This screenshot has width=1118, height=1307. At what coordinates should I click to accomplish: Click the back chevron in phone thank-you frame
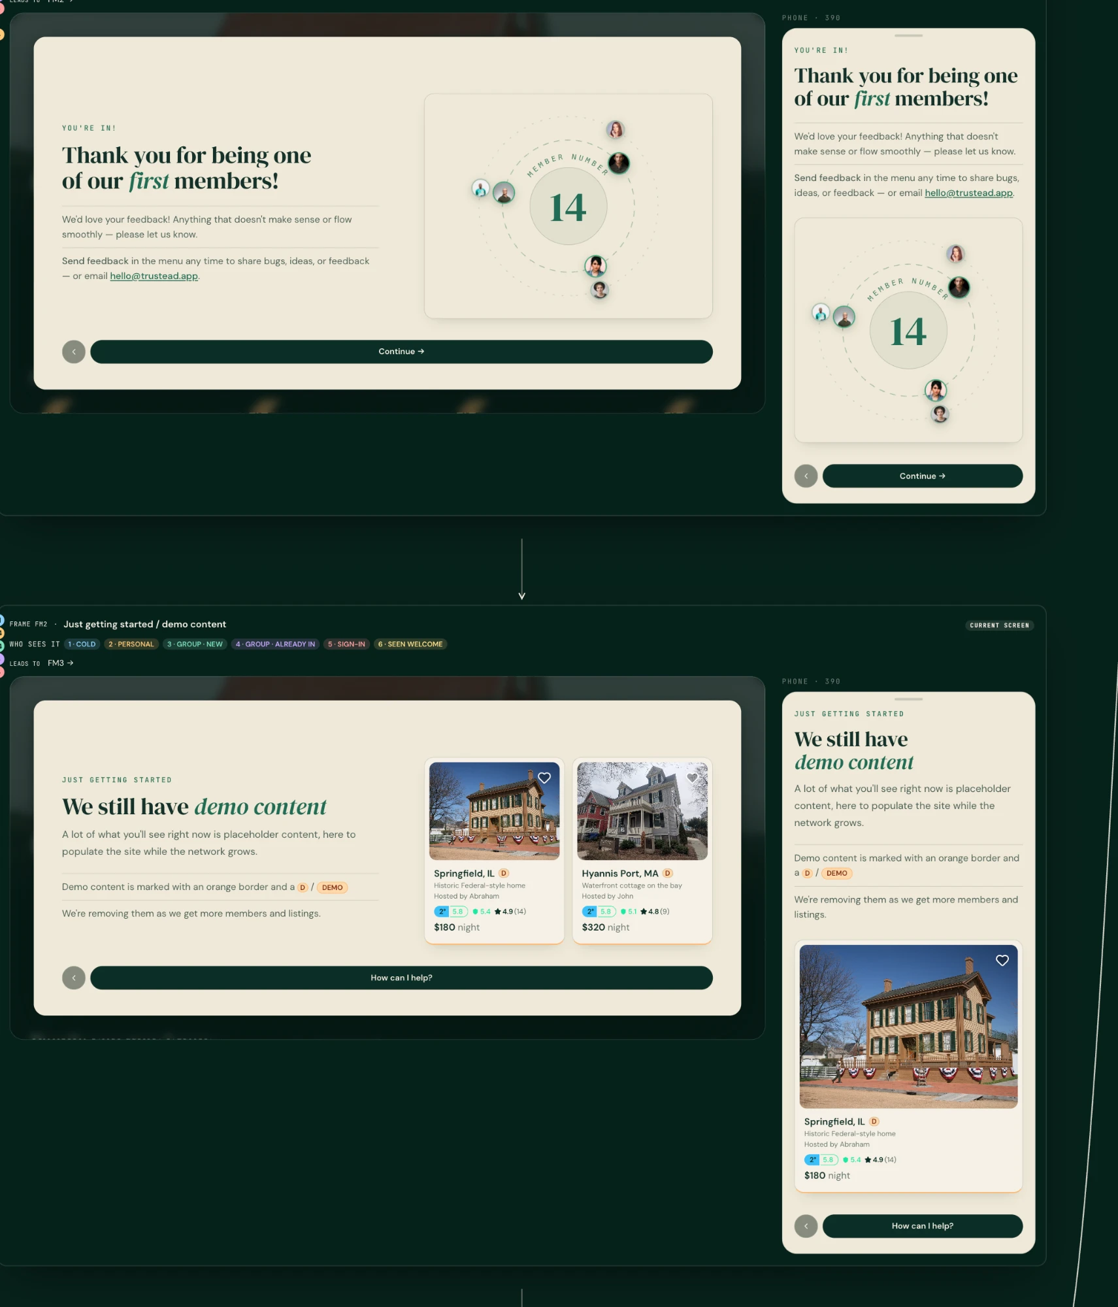[x=806, y=476]
